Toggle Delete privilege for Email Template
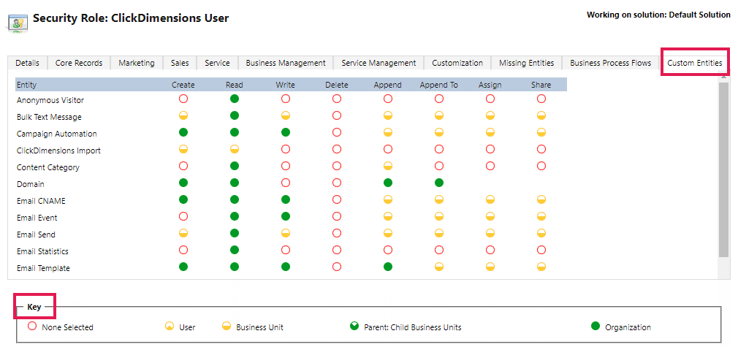738x347 pixels. pyautogui.click(x=337, y=267)
